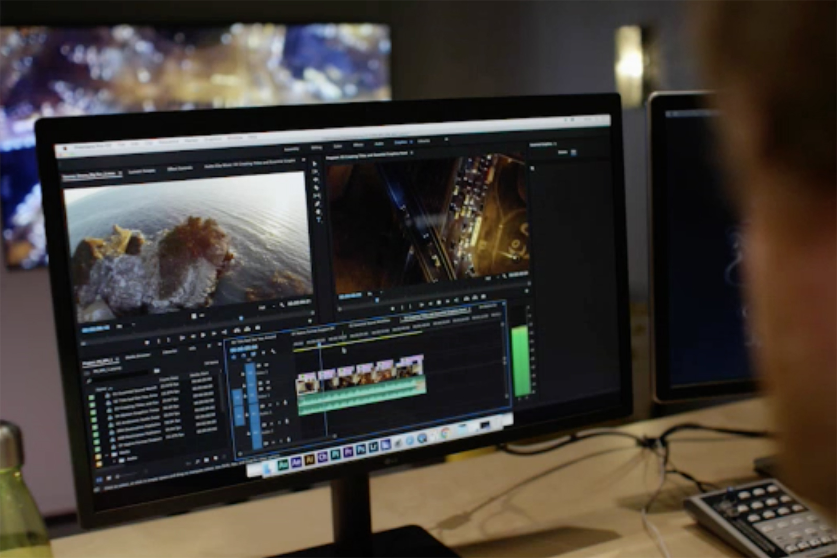This screenshot has height=558, width=837.
Task: Click the Program Monitor Lift button
Action: pos(467,298)
